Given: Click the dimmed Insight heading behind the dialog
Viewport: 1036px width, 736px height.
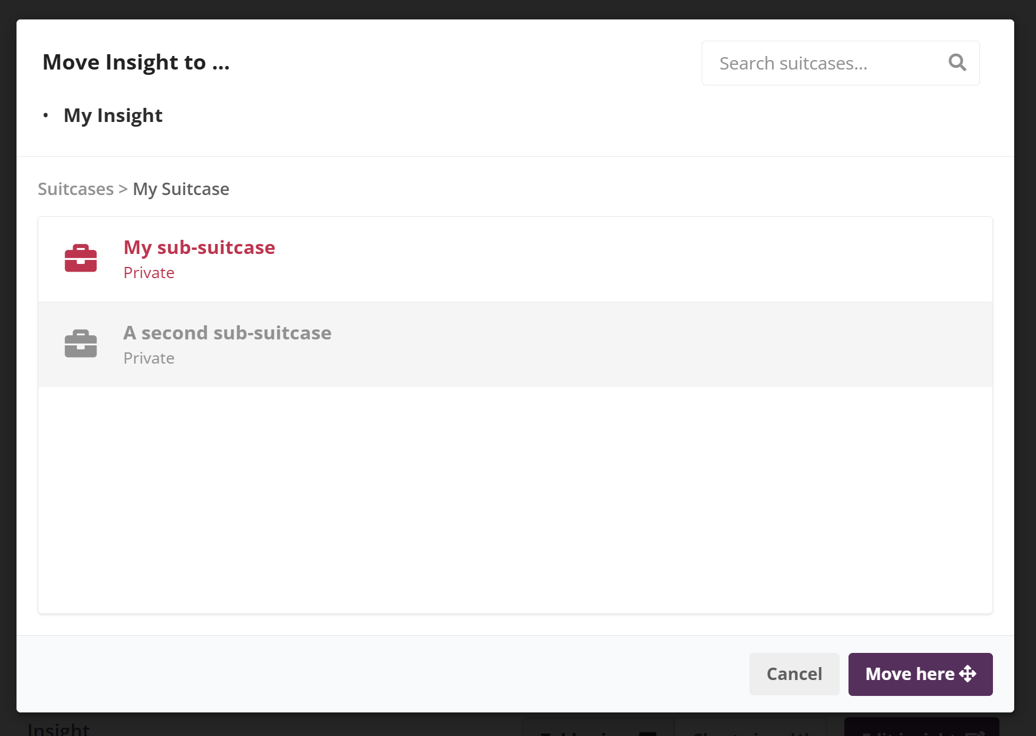Looking at the screenshot, I should click(x=58, y=730).
